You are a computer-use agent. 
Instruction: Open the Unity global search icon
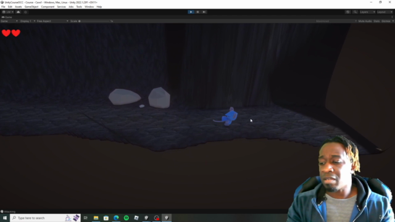[x=355, y=12]
